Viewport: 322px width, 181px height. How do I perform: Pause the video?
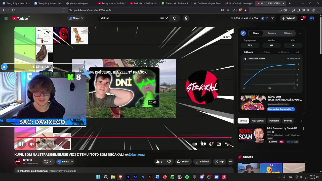click(x=21, y=144)
